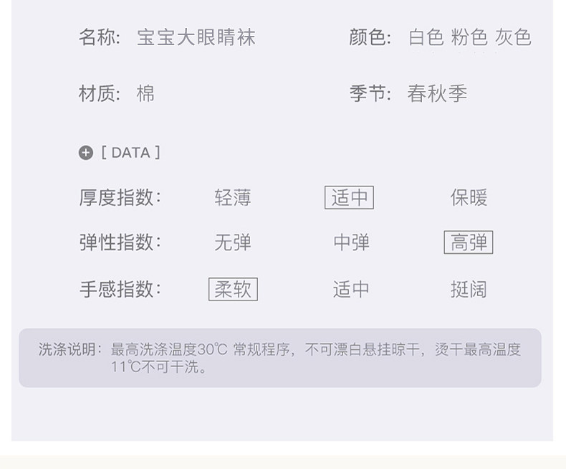Pick the 粉色 color option
Image resolution: width=566 pixels, height=469 pixels.
click(x=469, y=37)
